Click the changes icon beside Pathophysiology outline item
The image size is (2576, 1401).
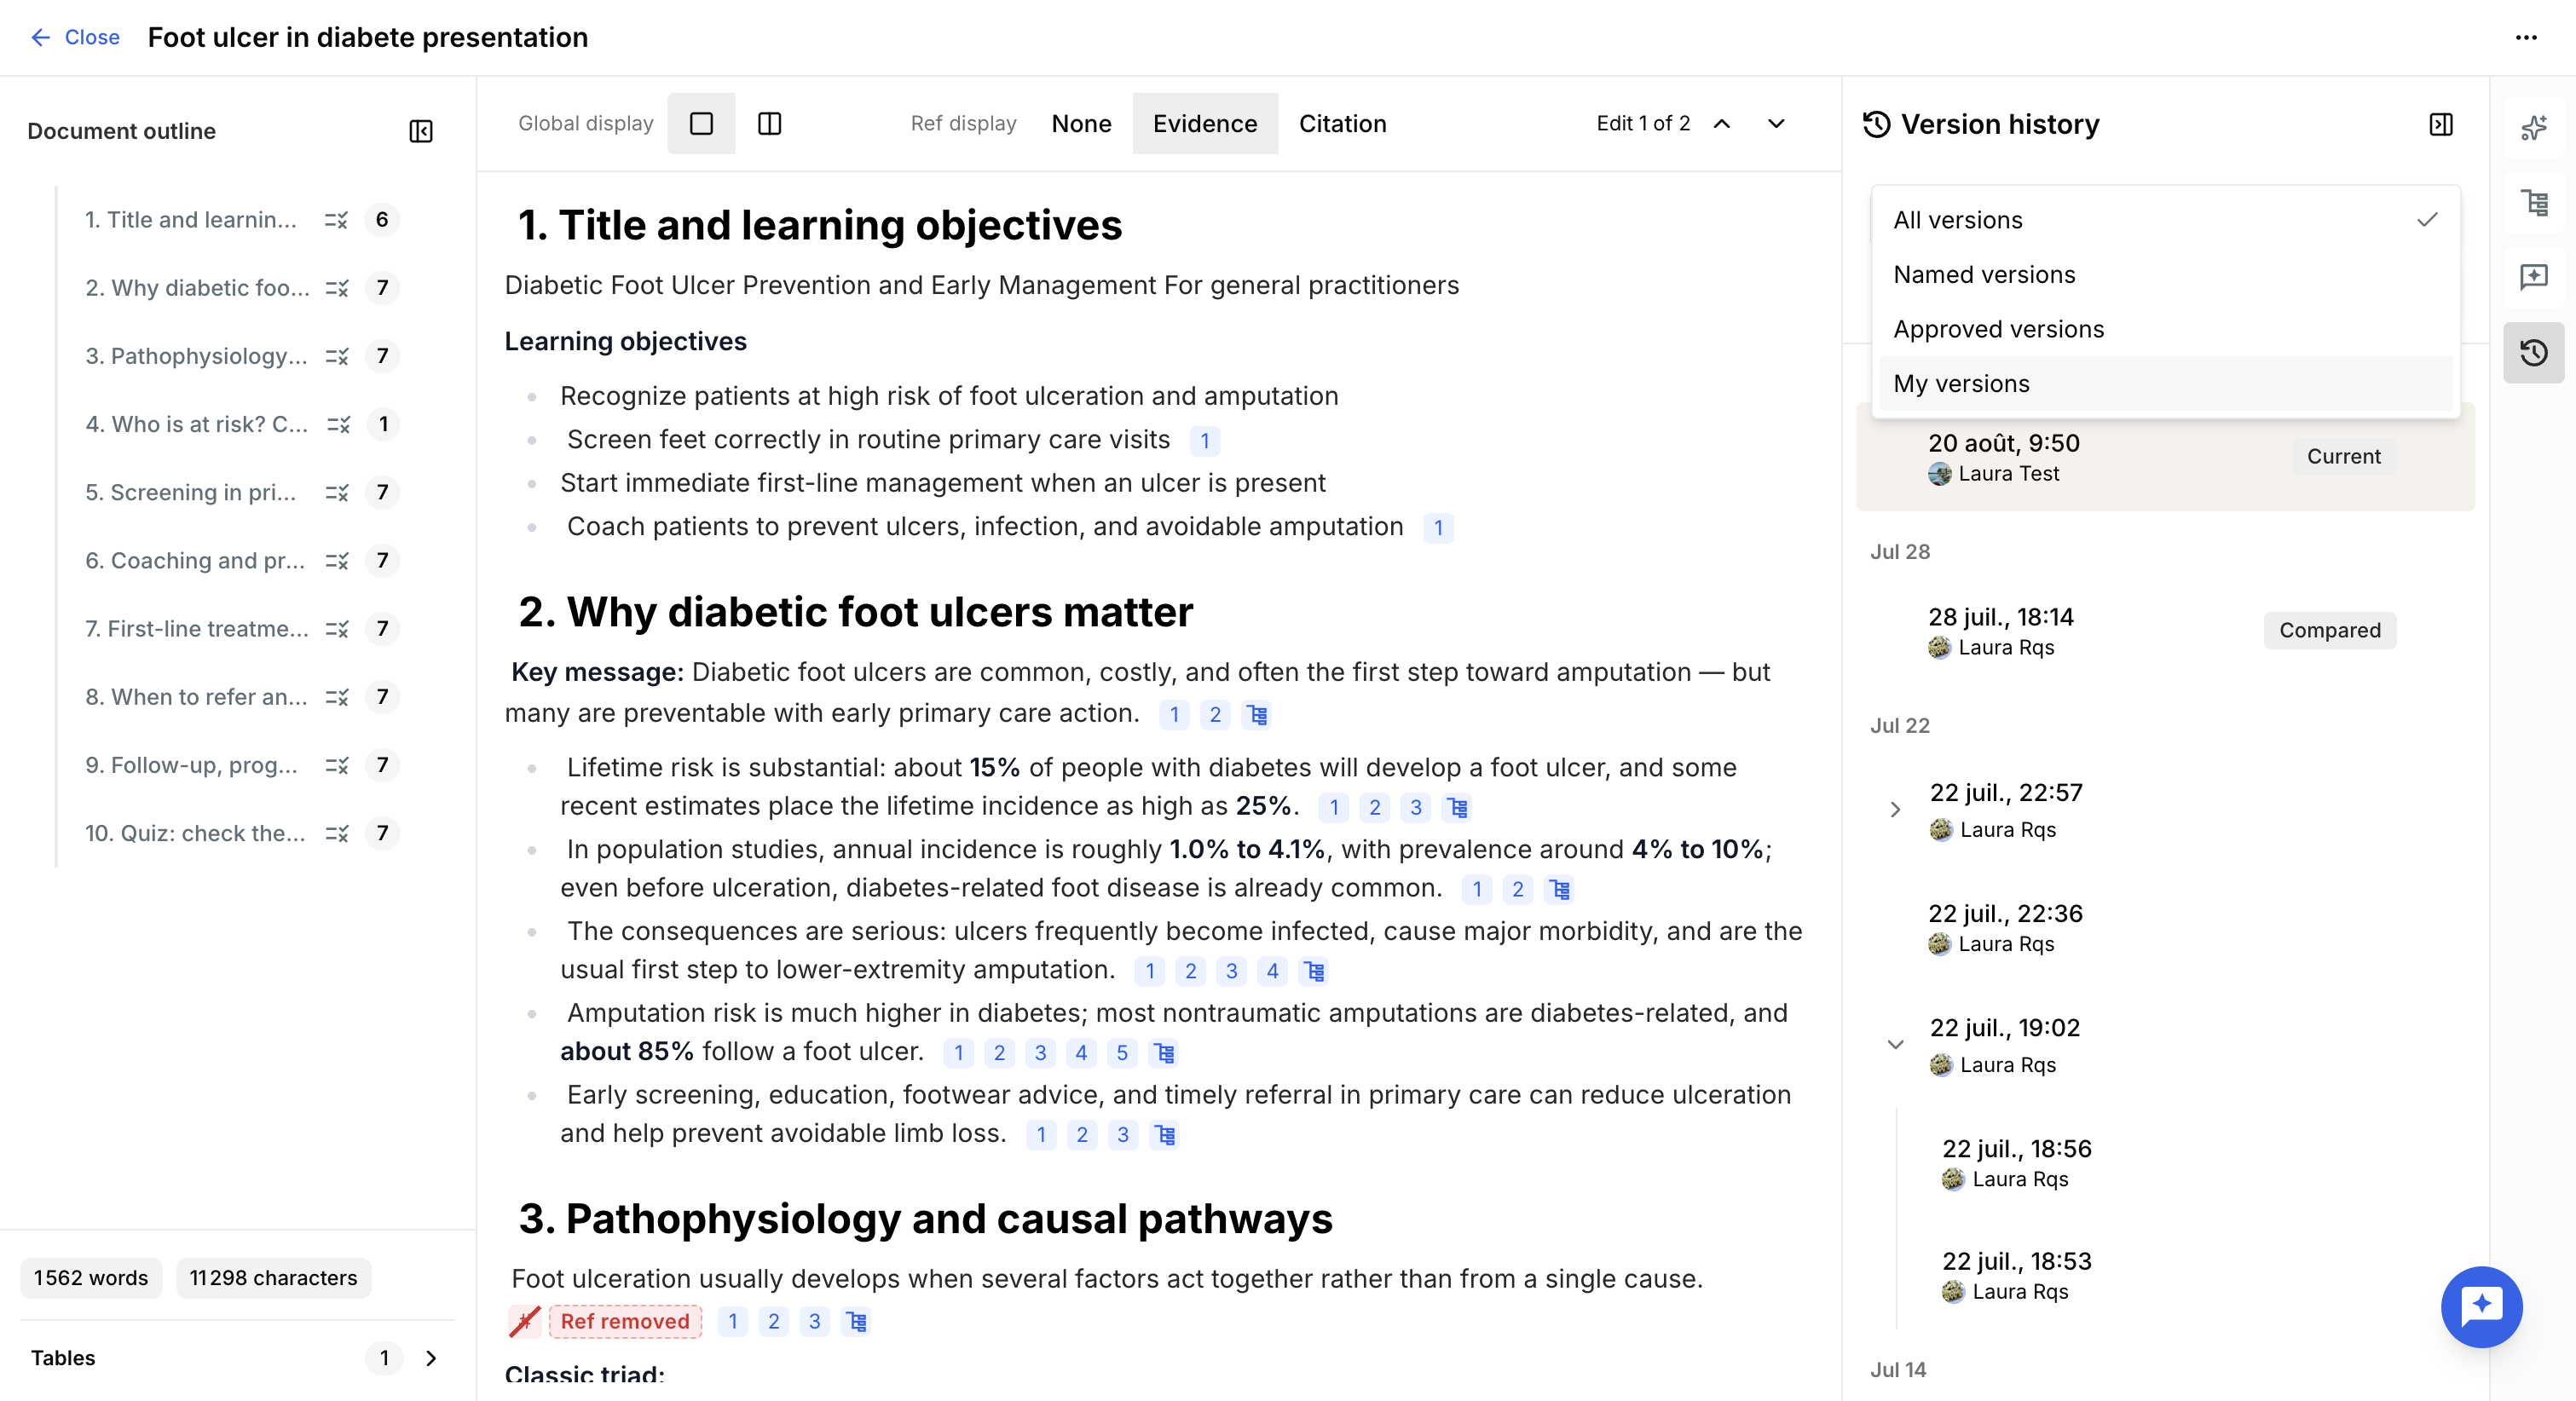click(337, 356)
